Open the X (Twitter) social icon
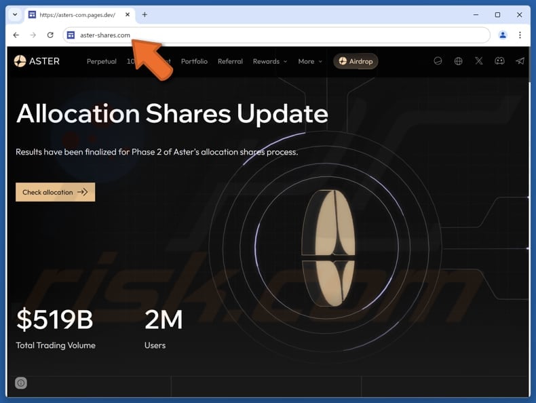The height and width of the screenshot is (403, 536). (x=479, y=61)
